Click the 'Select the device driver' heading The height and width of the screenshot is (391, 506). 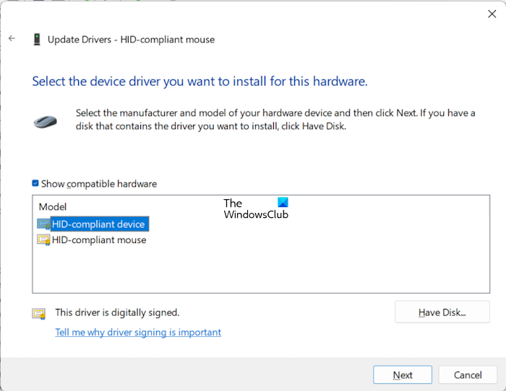coord(200,82)
